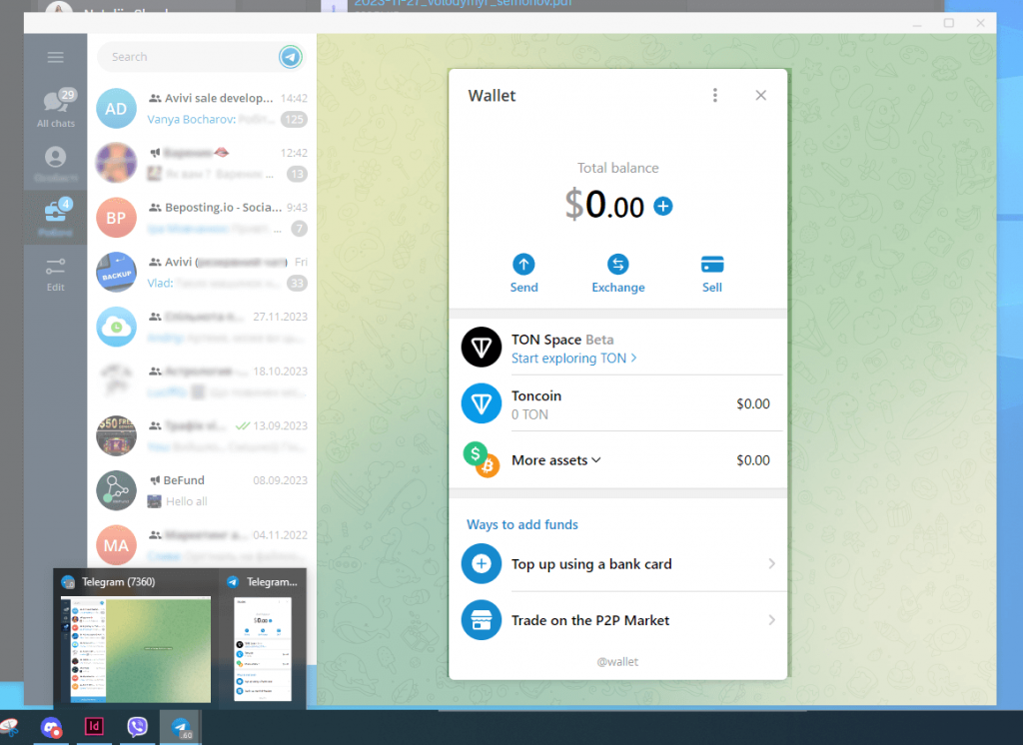Click the Sell card icon in Wallet
1023x745 pixels.
pyautogui.click(x=711, y=265)
